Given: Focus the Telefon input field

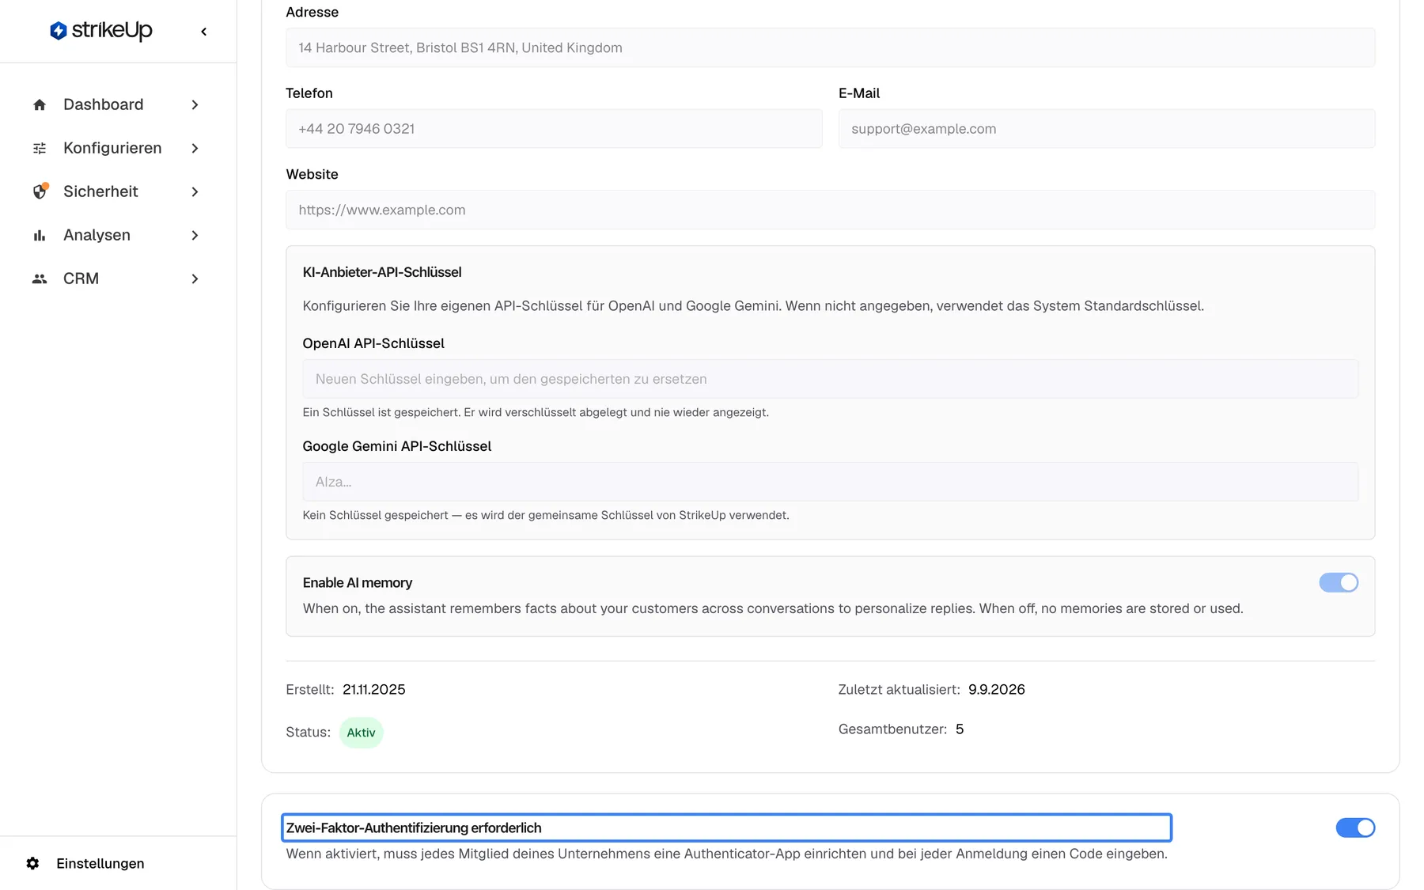Looking at the screenshot, I should pos(554,128).
